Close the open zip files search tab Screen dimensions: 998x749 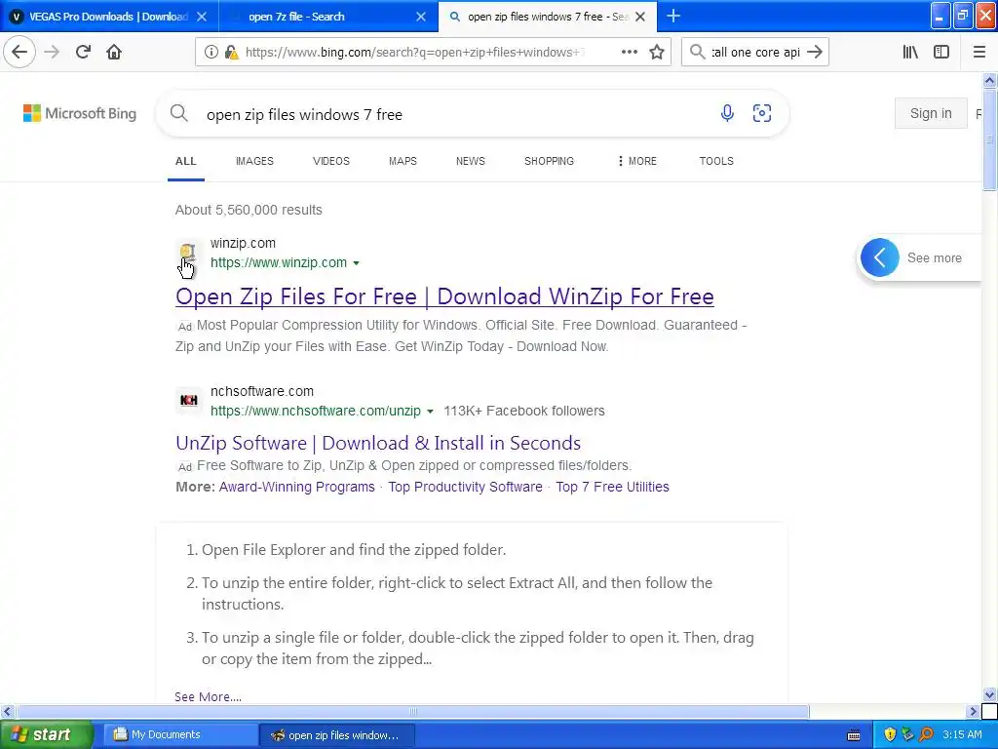pos(640,17)
